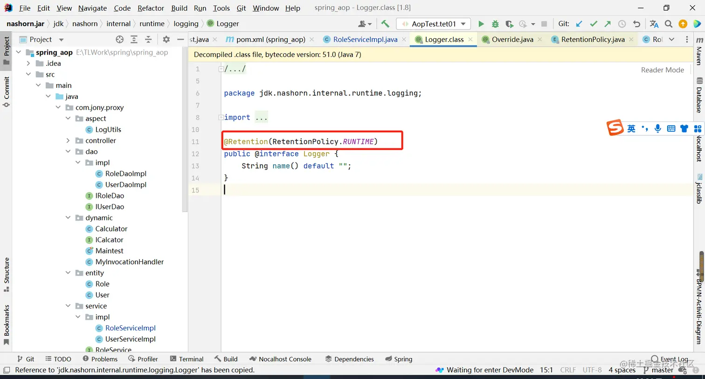Viewport: 705px width, 379px height.
Task: Open Nocalhost Console tool window
Action: 280,359
